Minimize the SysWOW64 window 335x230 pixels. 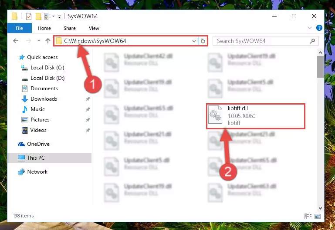(x=274, y=16)
